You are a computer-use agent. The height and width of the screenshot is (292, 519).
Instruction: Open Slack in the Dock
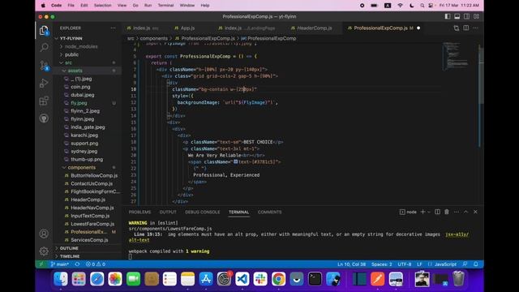coord(260,279)
